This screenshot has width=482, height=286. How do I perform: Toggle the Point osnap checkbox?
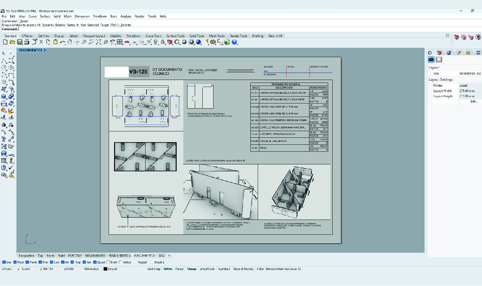pyautogui.click(x=27, y=262)
